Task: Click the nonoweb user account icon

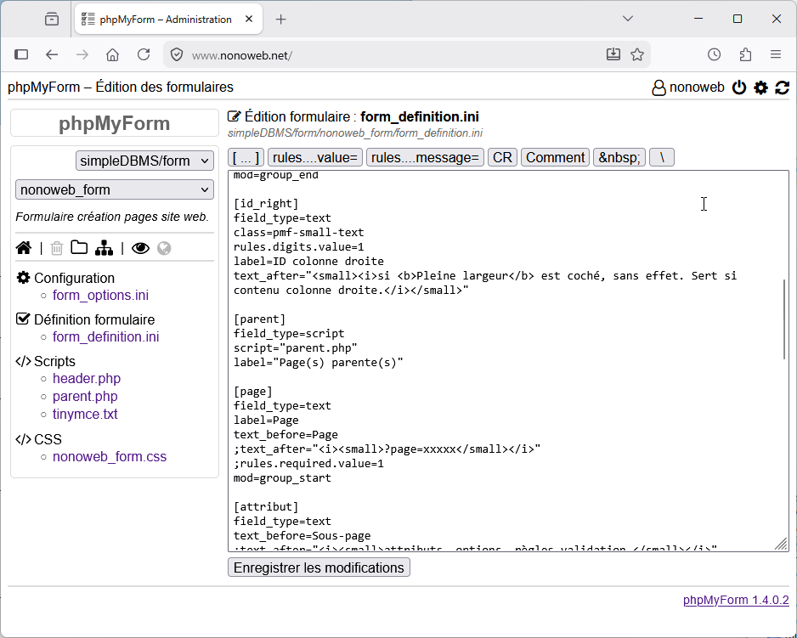Action: (x=659, y=88)
